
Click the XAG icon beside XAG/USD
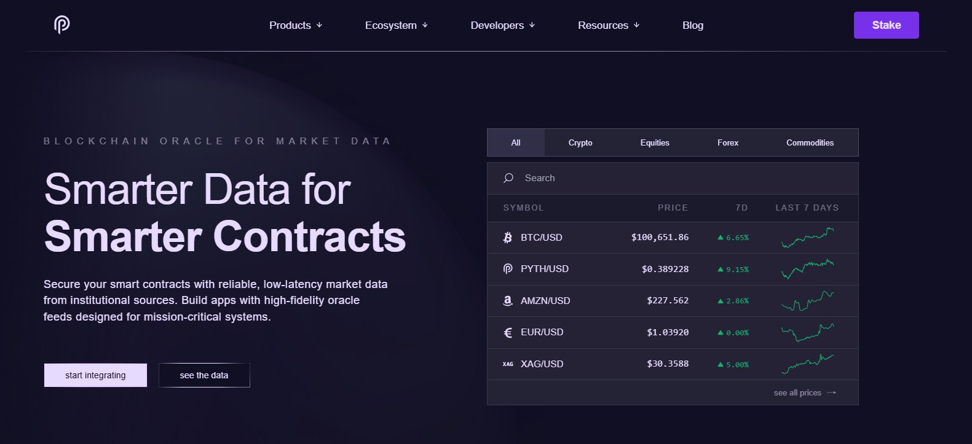[x=507, y=364]
